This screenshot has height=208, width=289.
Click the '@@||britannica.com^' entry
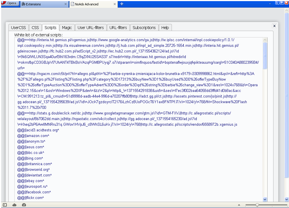pos(35,164)
